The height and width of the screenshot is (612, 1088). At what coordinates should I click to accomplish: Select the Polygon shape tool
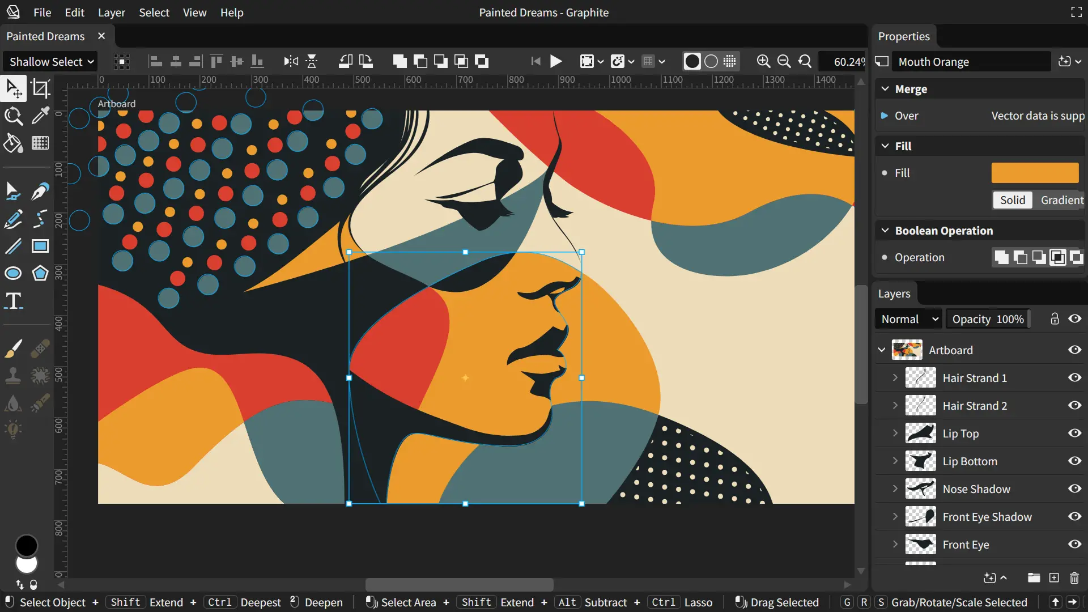coord(40,273)
